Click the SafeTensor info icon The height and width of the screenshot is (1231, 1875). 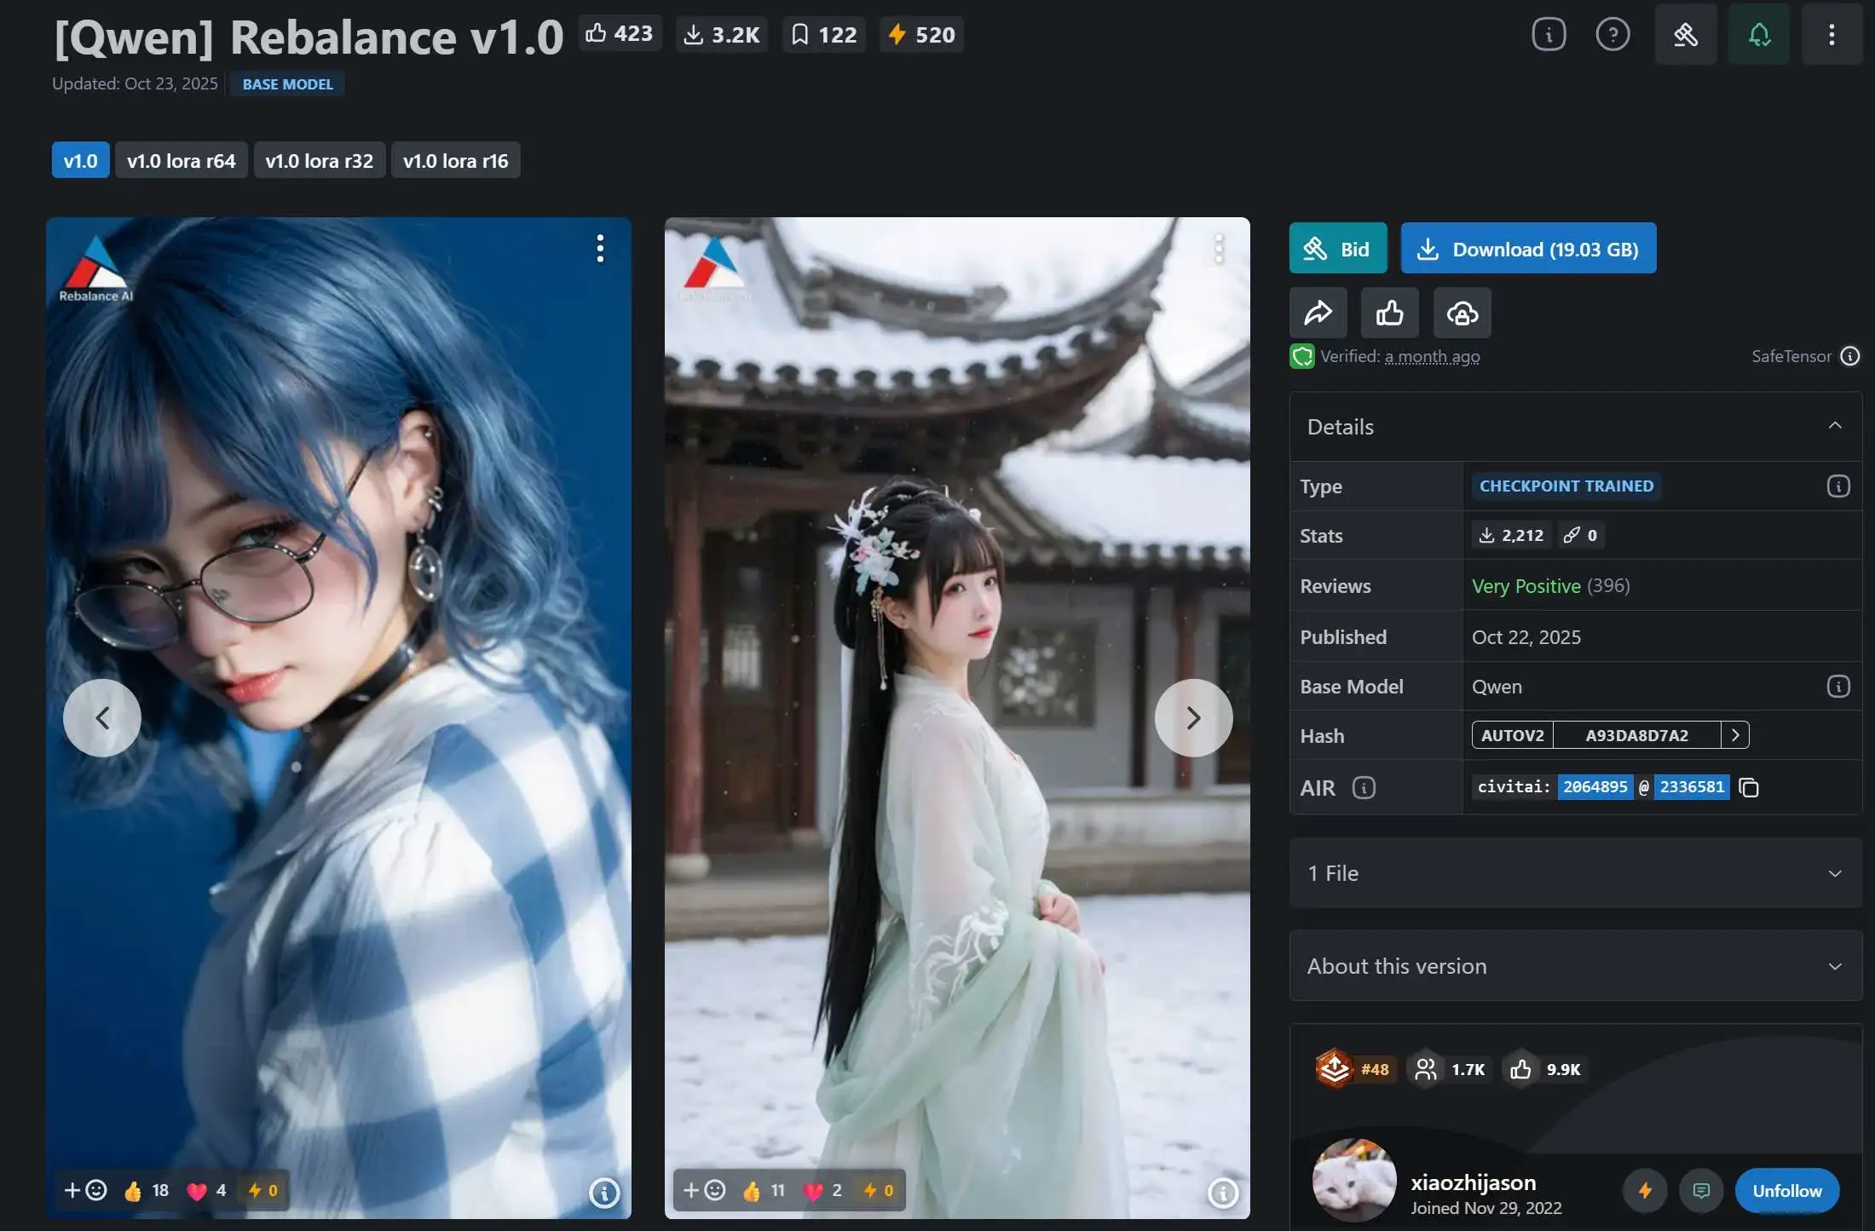pos(1850,356)
